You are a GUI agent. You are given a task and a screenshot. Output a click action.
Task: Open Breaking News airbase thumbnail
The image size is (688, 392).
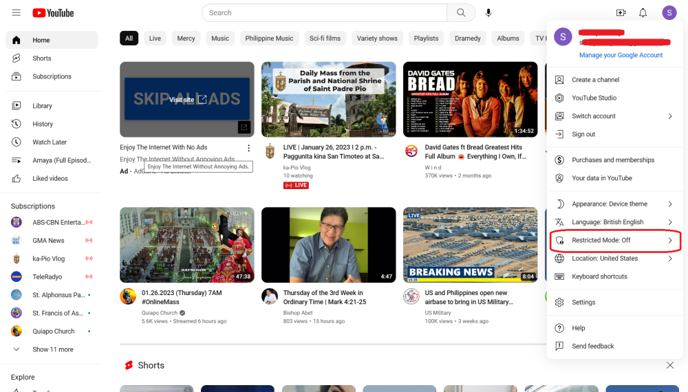471,245
